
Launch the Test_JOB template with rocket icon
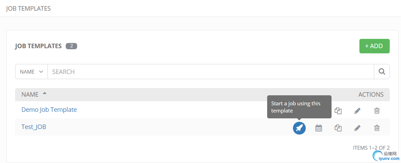[x=299, y=128]
